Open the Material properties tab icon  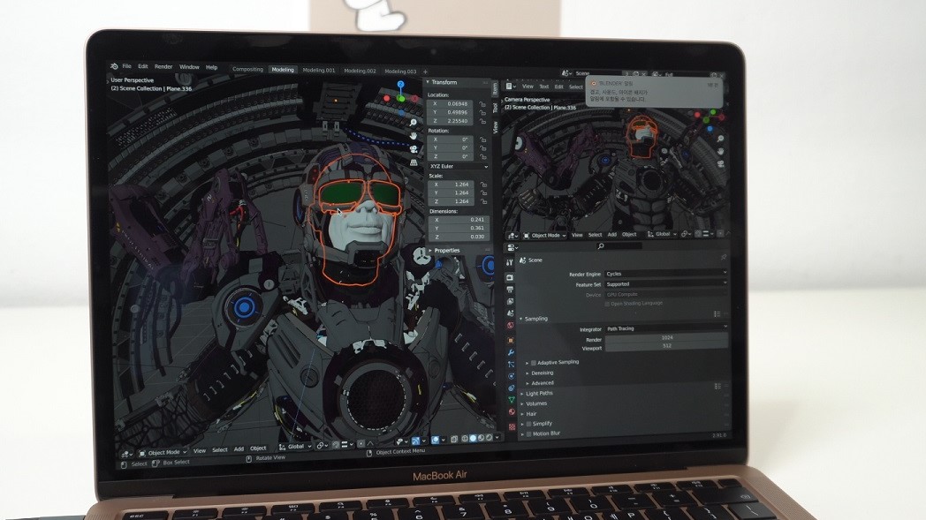coord(512,412)
